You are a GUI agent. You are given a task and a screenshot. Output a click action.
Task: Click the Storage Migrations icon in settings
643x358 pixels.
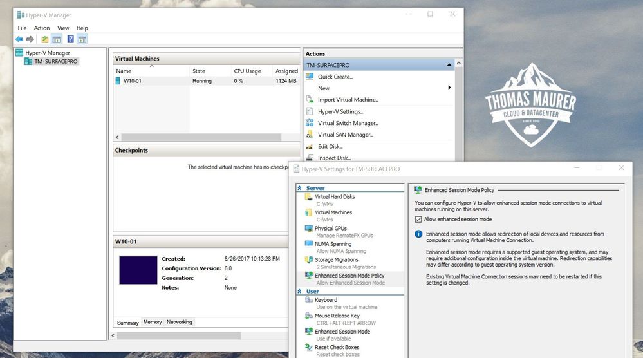click(308, 259)
